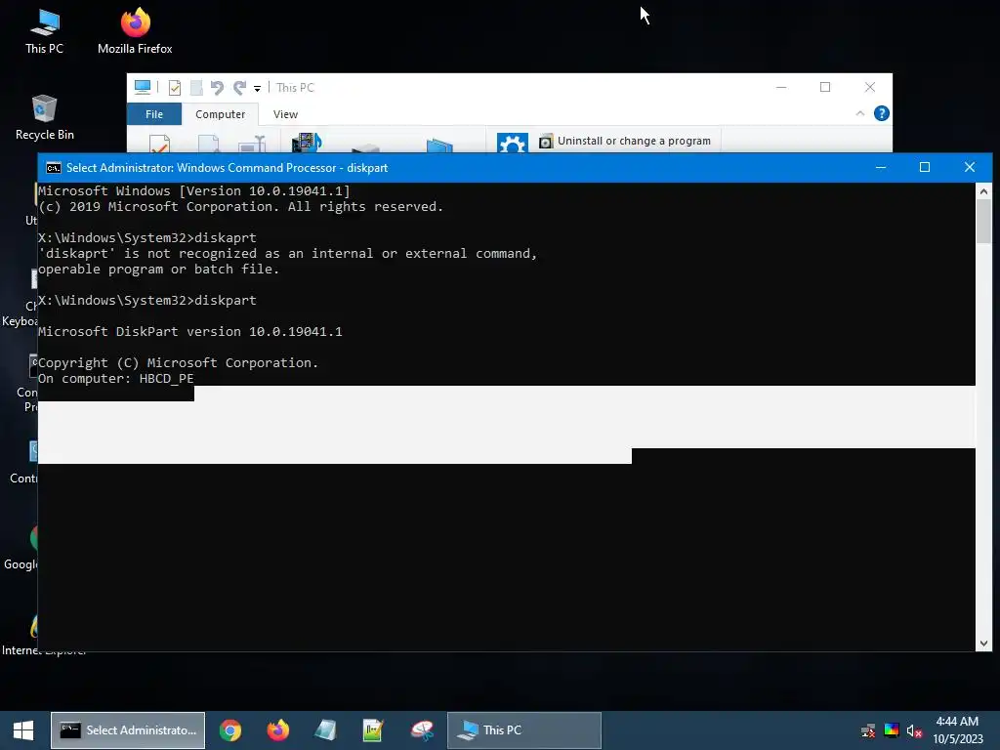Close the Command Processor diskpart window
This screenshot has width=1000, height=750.
pos(970,167)
